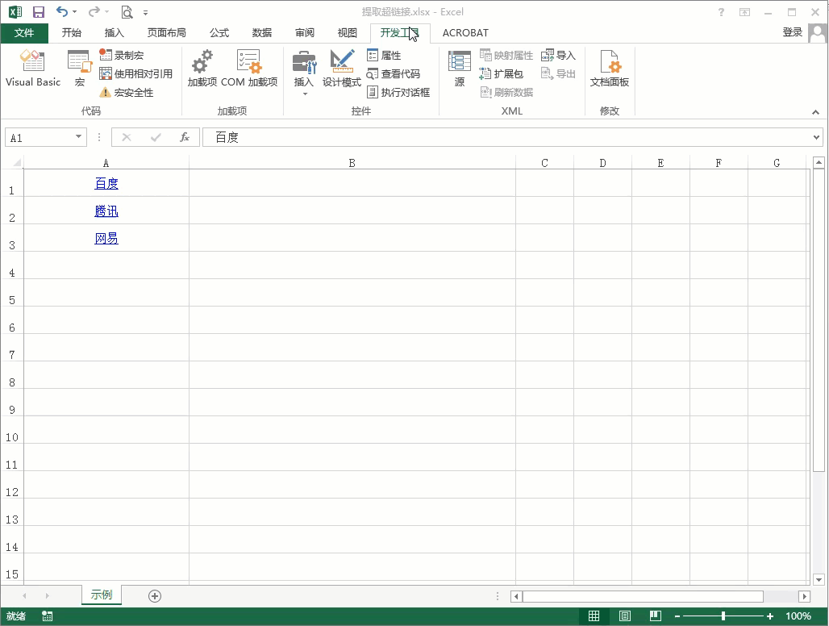Open the XML 源 pane
This screenshot has width=829, height=626.
pyautogui.click(x=460, y=68)
